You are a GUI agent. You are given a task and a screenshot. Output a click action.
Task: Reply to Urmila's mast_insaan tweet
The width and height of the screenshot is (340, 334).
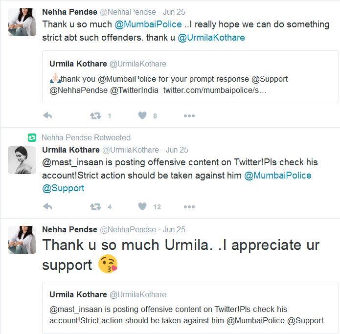[x=47, y=207]
